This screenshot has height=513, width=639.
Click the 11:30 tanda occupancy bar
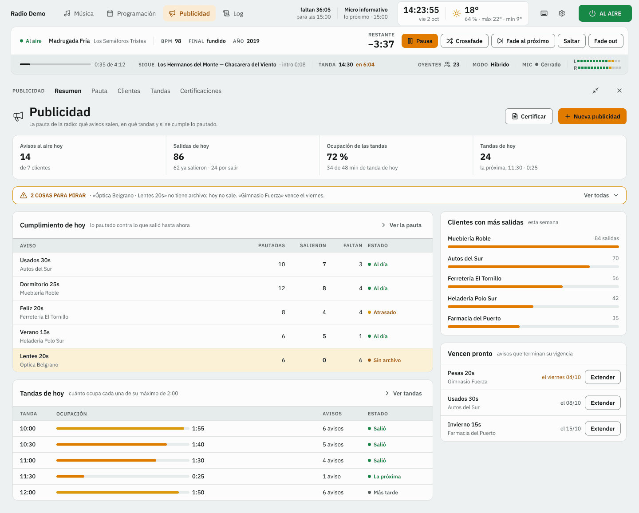pos(123,476)
